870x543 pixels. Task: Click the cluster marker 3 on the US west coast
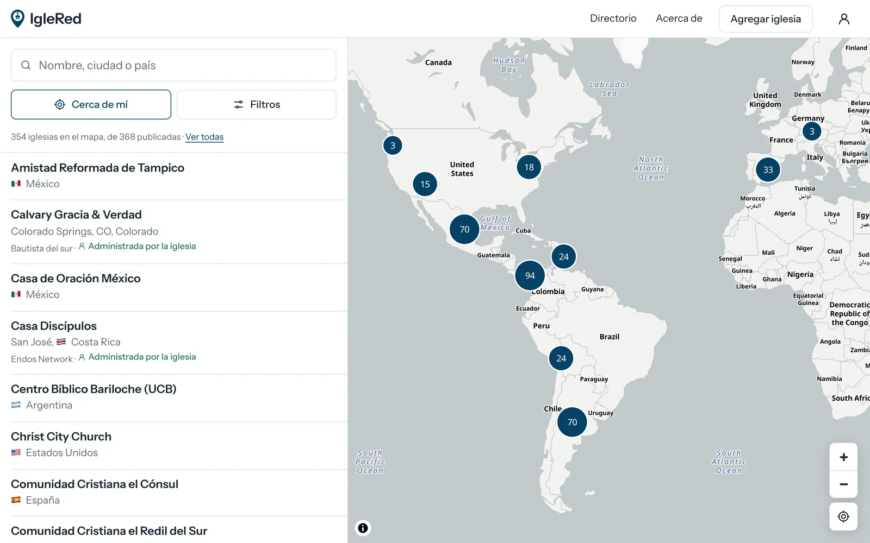click(393, 146)
